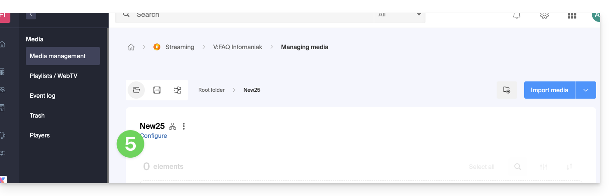
Task: Go to home via breadcrumb icon
Action: 131,47
